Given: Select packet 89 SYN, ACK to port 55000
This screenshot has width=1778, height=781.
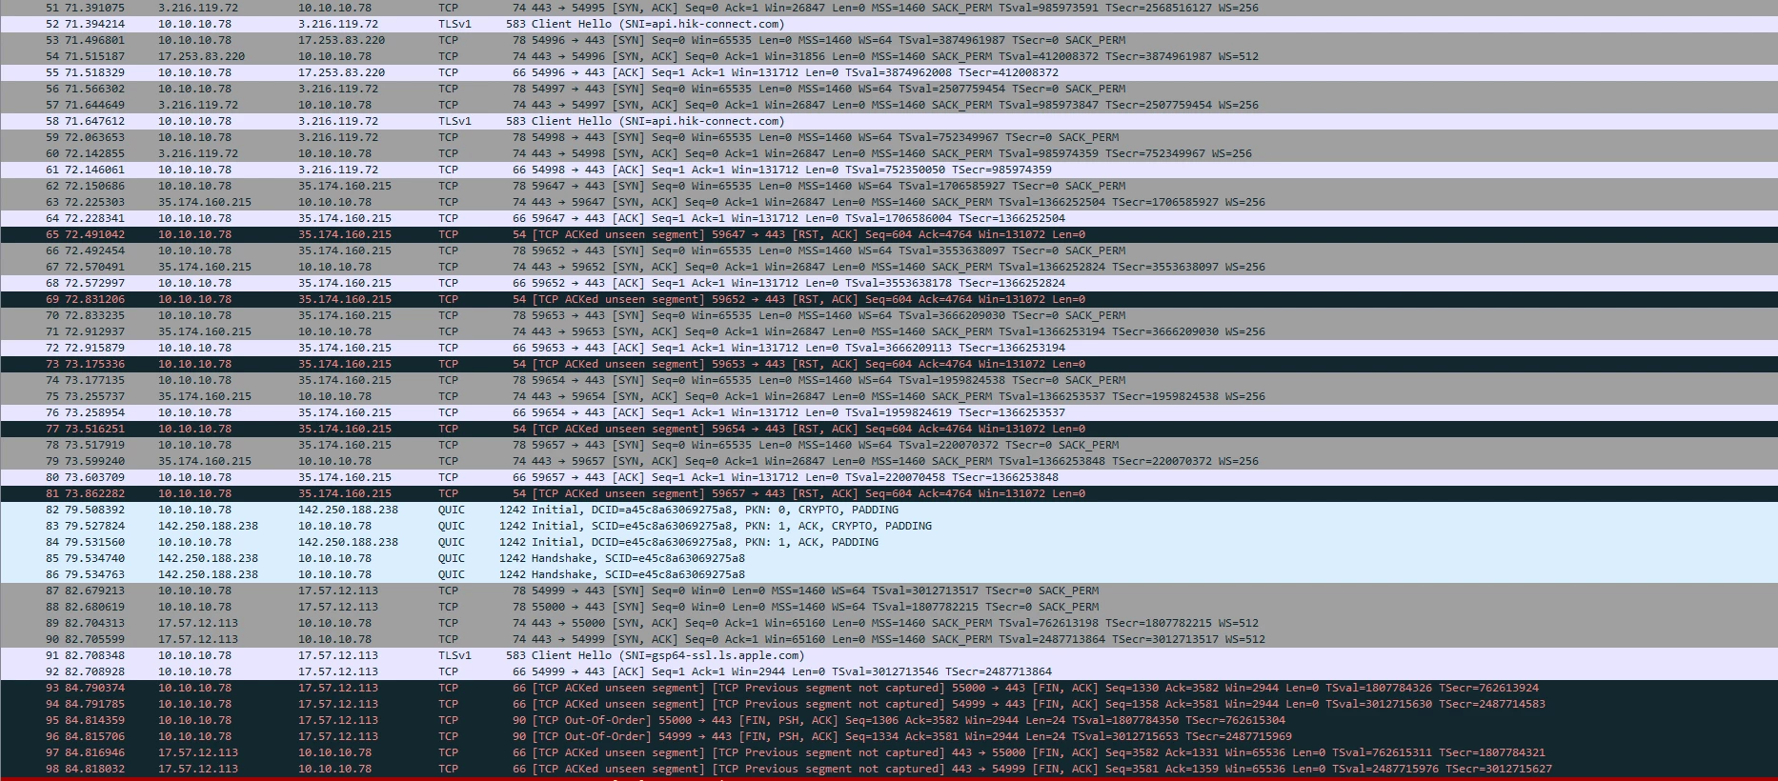Looking at the screenshot, I should [x=889, y=623].
